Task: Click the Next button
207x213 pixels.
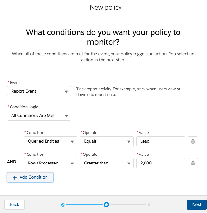Action: 197,205
